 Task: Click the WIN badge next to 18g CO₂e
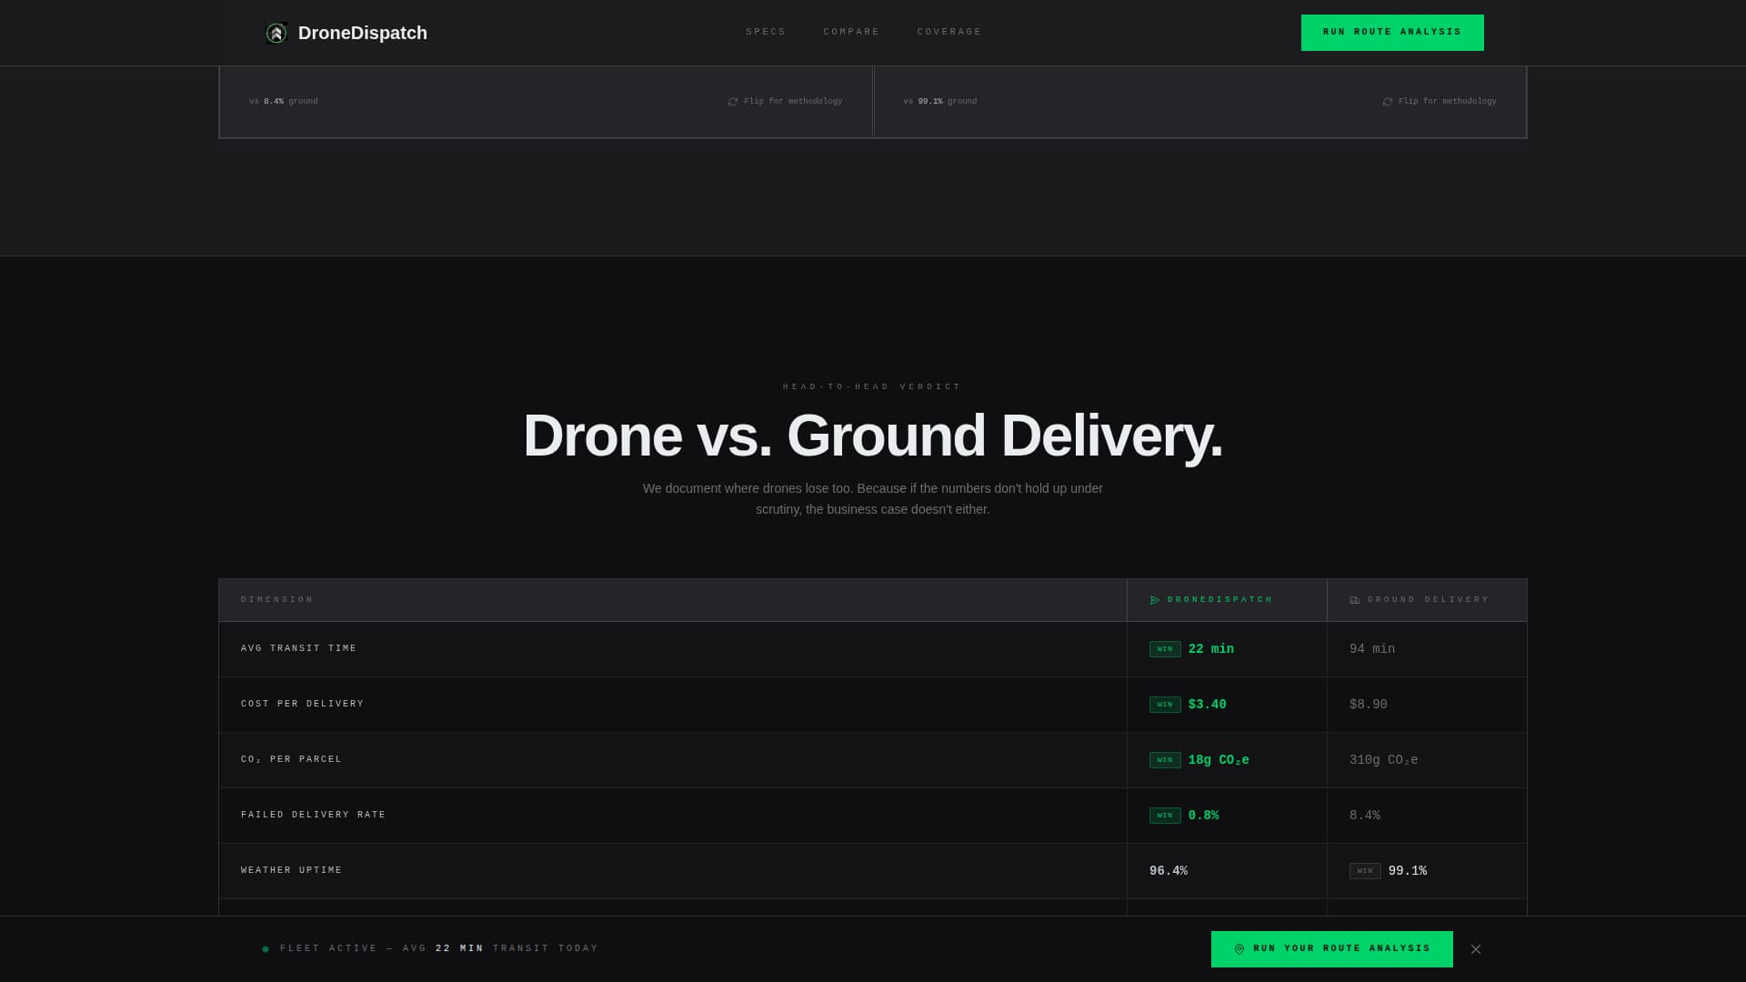pos(1165,760)
